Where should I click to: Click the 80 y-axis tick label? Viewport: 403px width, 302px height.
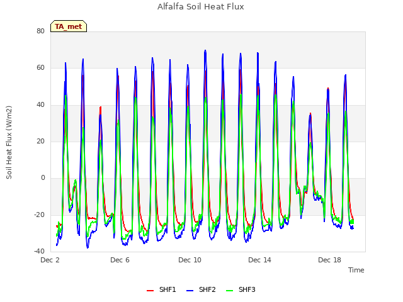[x=40, y=31]
